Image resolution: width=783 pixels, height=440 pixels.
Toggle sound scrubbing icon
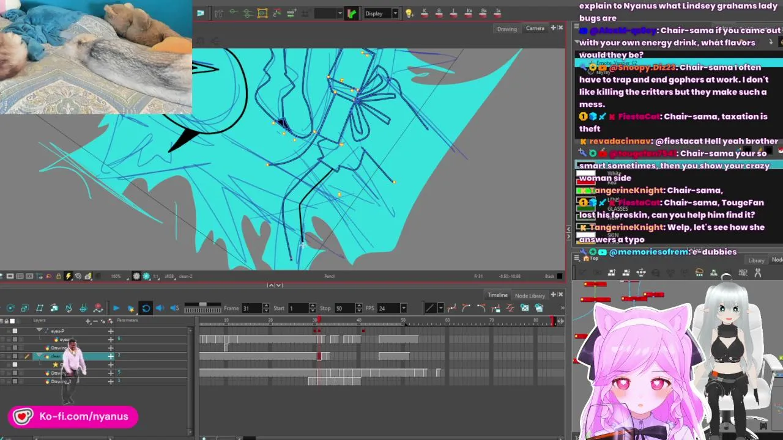click(x=174, y=308)
